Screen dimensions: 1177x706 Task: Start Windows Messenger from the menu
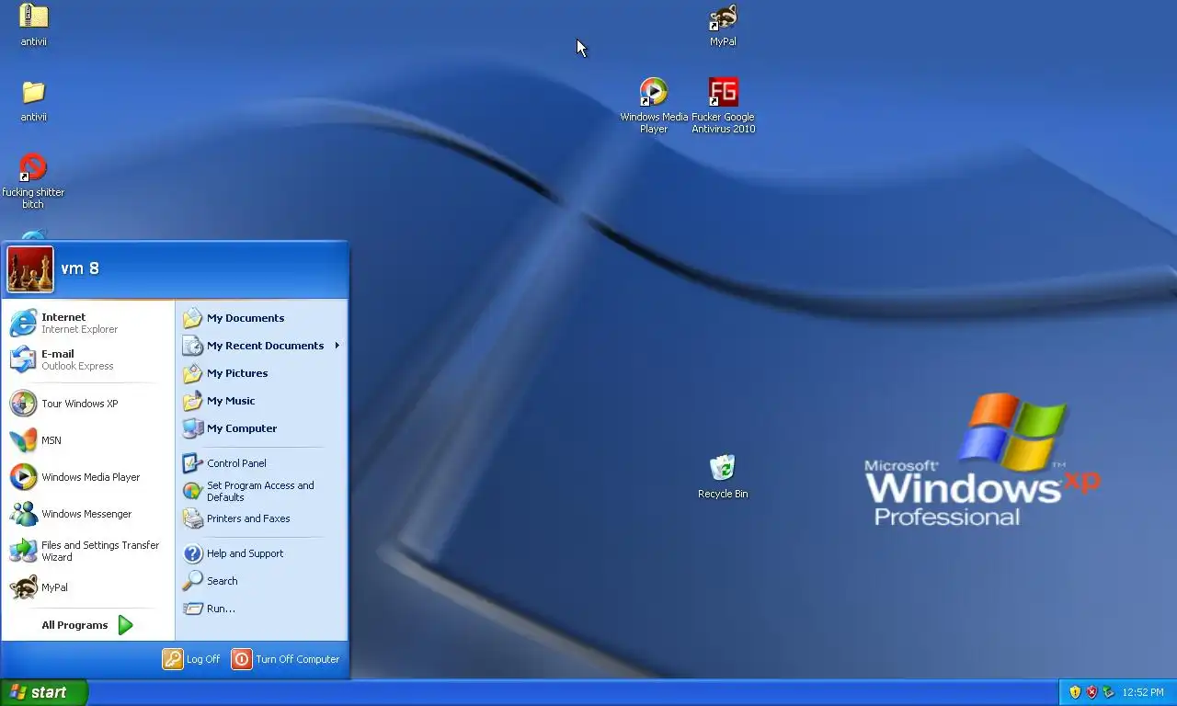(88, 514)
